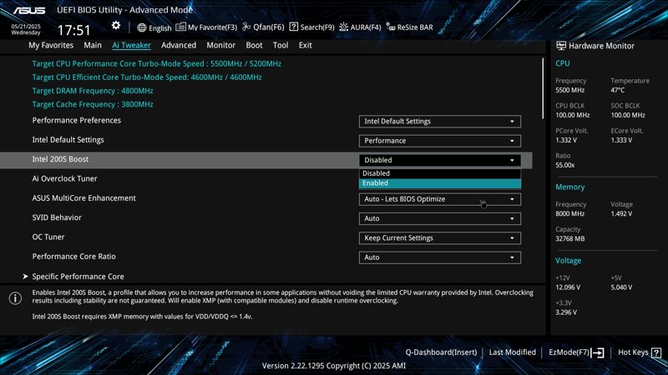Click the Hardware Monitor screen icon
The height and width of the screenshot is (375, 668).
click(561, 46)
